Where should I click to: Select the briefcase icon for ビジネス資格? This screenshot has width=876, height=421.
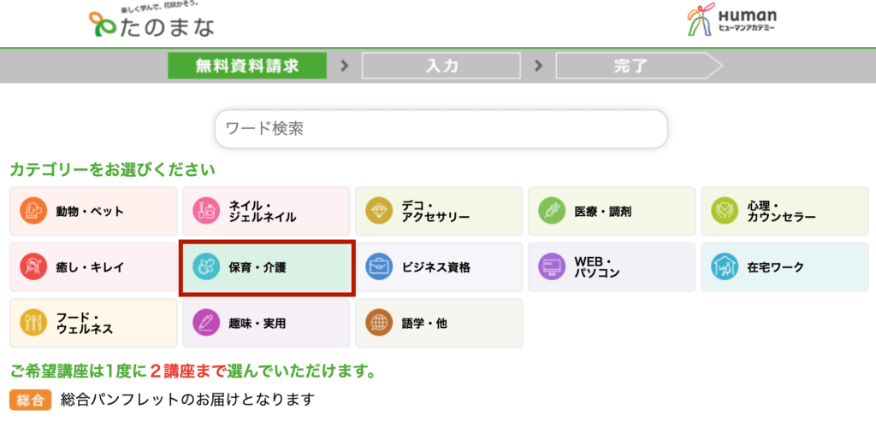point(376,267)
